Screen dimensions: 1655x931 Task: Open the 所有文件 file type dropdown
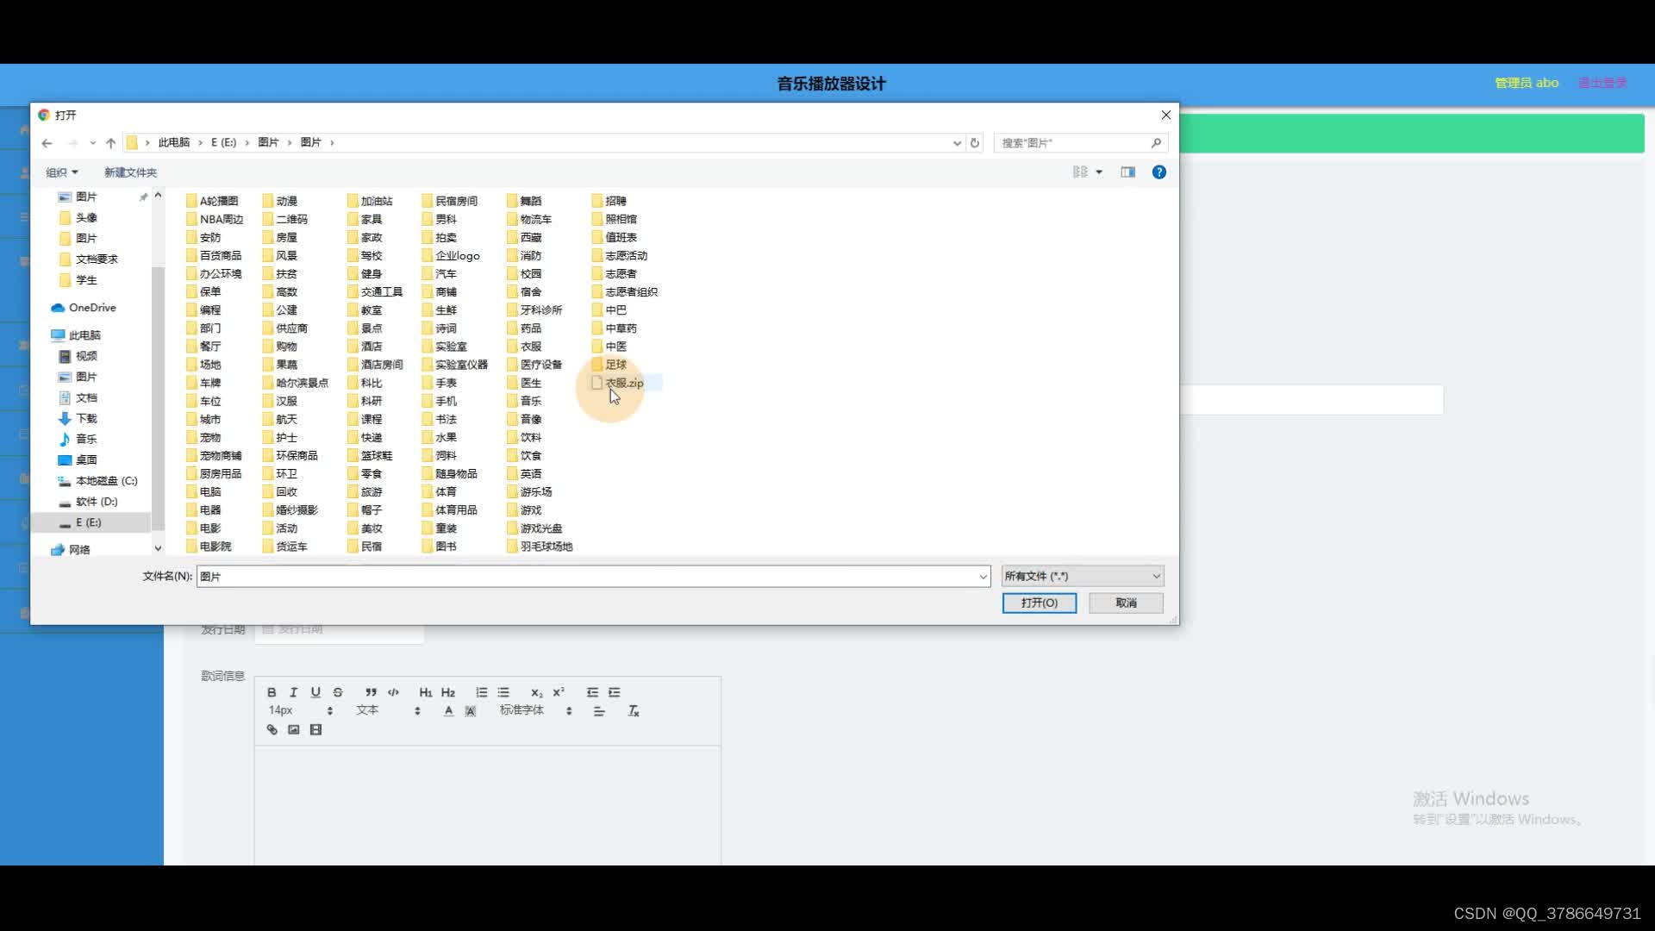coord(1083,576)
